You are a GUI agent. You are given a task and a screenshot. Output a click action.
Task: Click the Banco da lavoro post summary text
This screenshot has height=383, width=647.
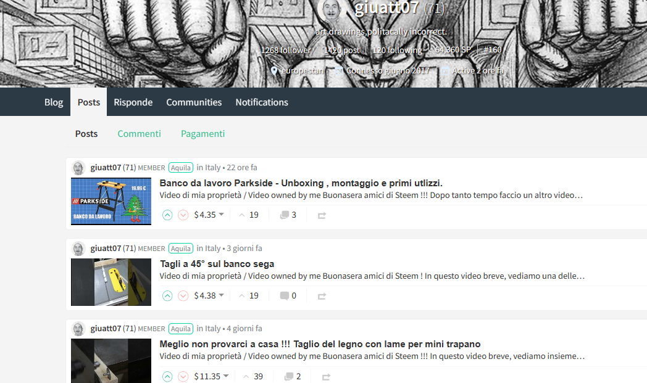pyautogui.click(x=371, y=196)
